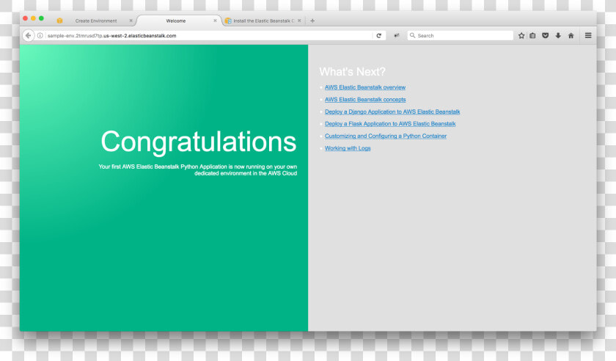Switch to the Create Environment tab

pyautogui.click(x=96, y=21)
